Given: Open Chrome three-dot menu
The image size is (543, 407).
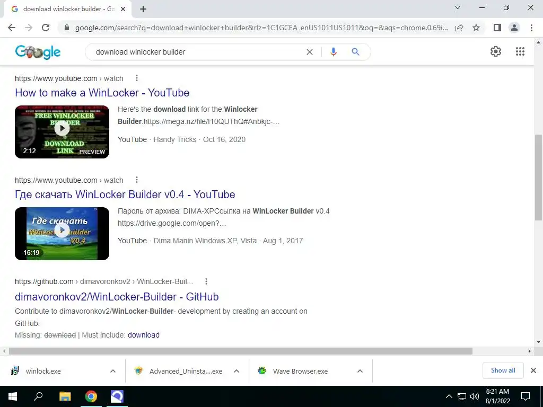Looking at the screenshot, I should tap(531, 28).
